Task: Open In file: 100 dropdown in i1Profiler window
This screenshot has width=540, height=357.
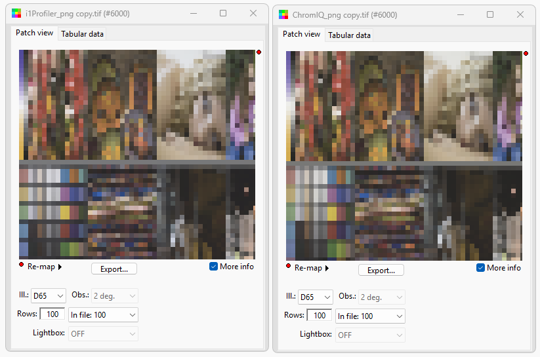Action: [103, 314]
